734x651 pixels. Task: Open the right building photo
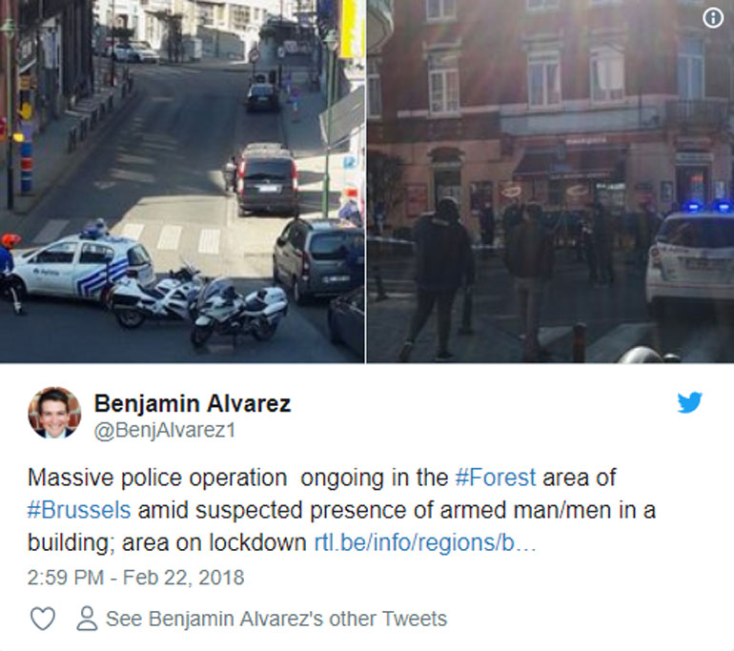coord(550,181)
